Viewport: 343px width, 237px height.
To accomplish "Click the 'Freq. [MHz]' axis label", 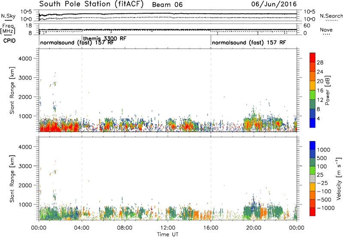I will click(8, 29).
